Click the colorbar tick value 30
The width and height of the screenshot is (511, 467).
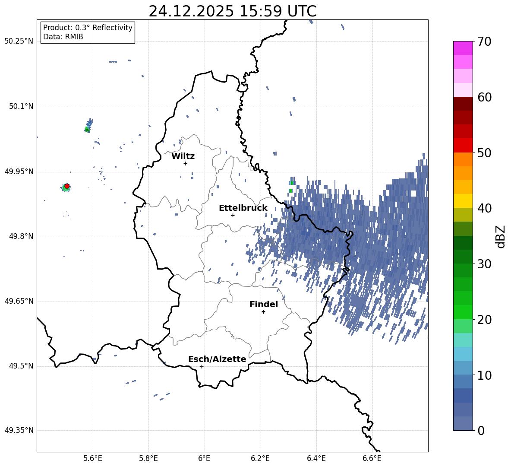(484, 264)
